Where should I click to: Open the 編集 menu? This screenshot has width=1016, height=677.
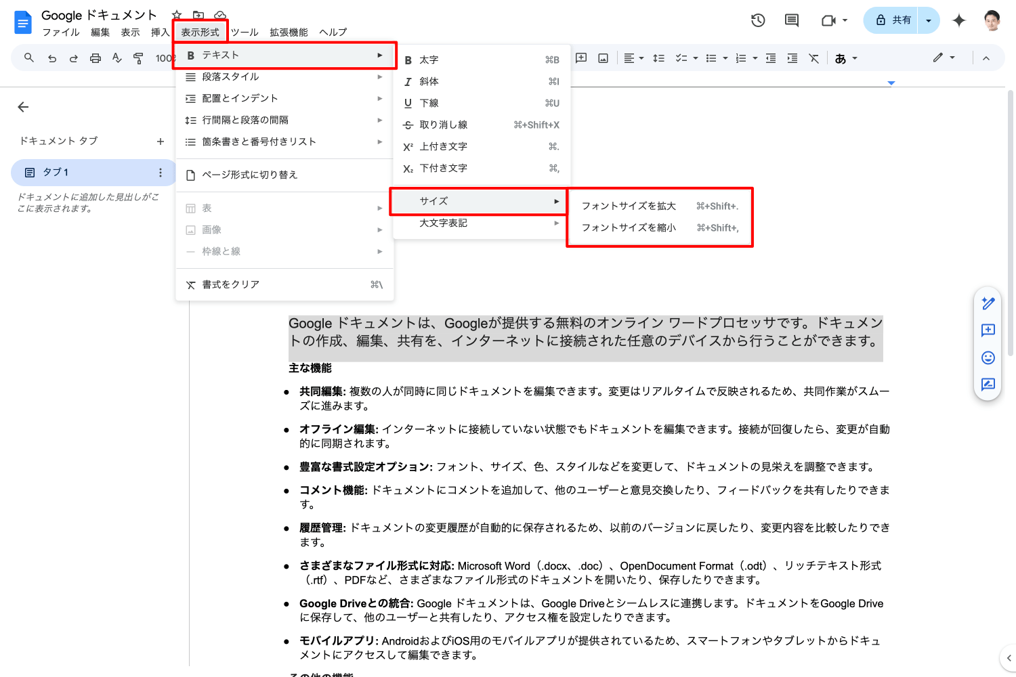coord(100,32)
